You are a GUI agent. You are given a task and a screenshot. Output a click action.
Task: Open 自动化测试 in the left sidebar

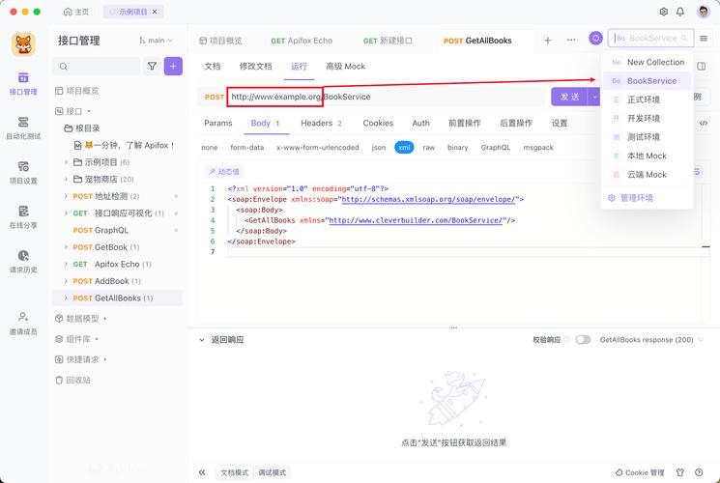tap(23, 128)
